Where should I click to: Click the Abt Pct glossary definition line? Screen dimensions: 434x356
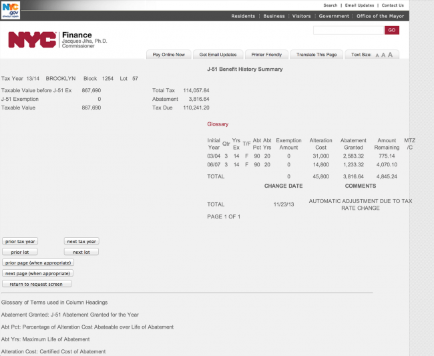[x=87, y=327]
